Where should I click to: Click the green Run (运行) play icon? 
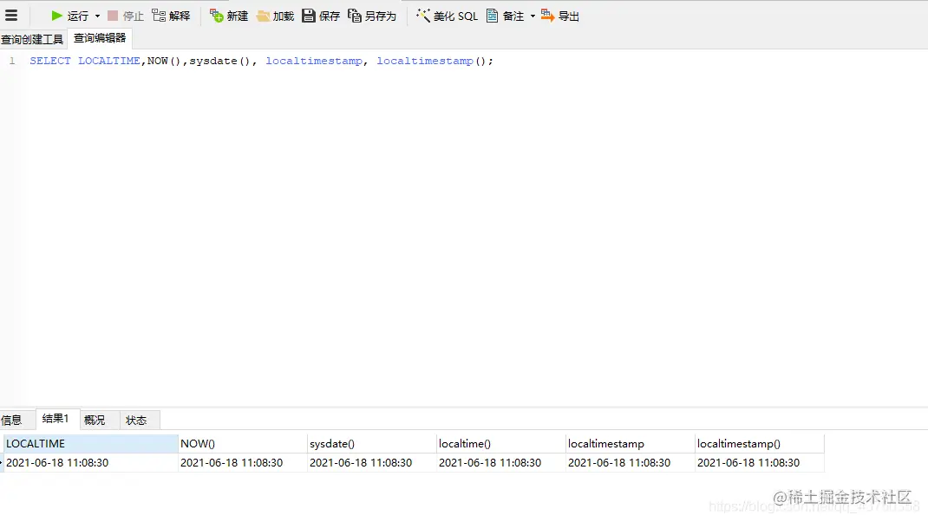click(x=57, y=16)
